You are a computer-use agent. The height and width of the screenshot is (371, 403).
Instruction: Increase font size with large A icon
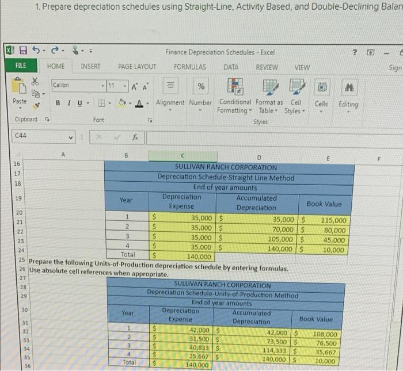(134, 87)
